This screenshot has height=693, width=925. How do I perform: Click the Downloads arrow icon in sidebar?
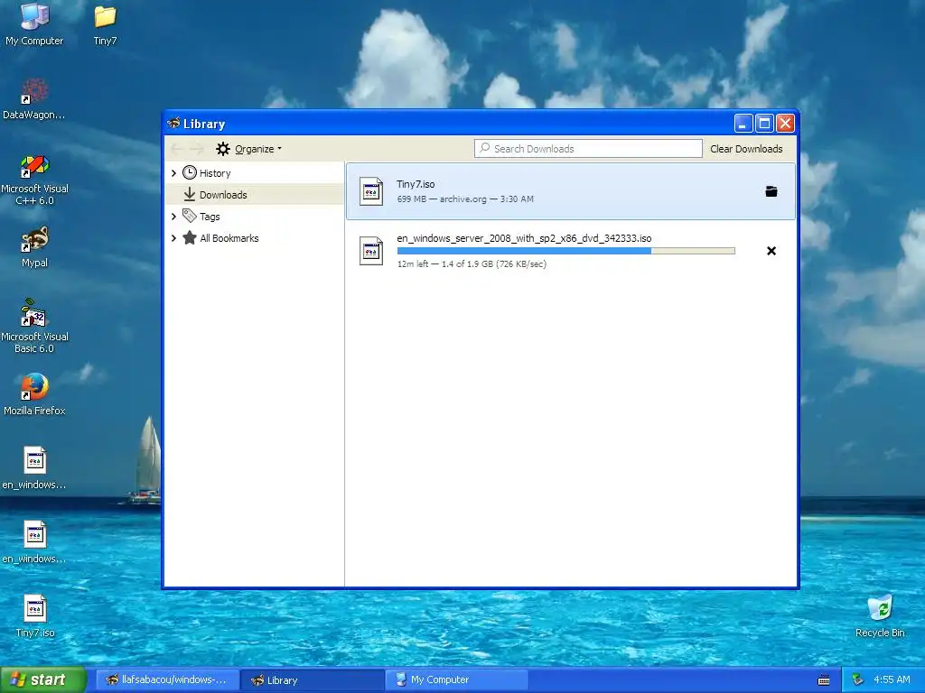click(190, 194)
